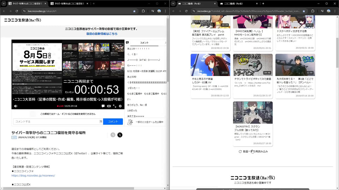Switch to second tab in left window
The height and width of the screenshot is (190, 339).
coord(69,4)
